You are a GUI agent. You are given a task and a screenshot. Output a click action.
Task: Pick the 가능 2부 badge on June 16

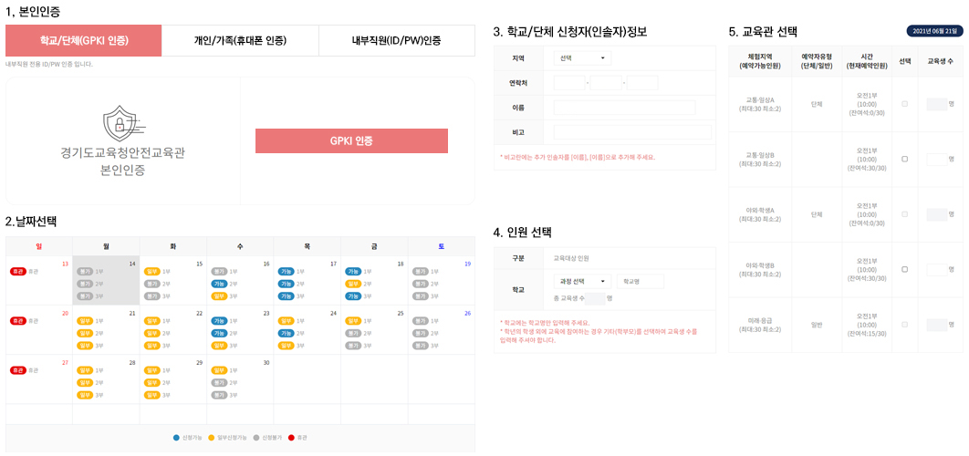coord(219,285)
